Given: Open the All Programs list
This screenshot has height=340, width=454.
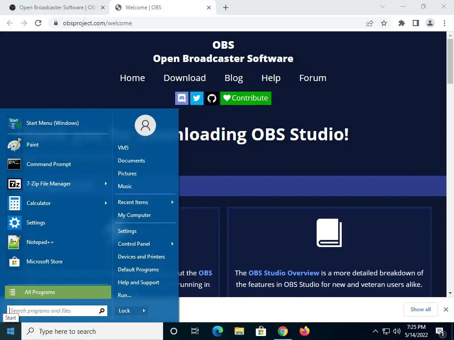Looking at the screenshot, I should pyautogui.click(x=58, y=292).
